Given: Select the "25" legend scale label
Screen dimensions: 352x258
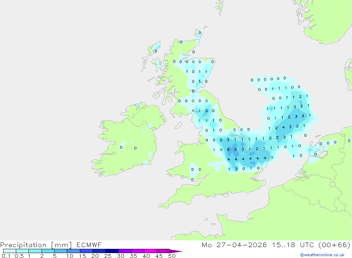Looking at the screenshot, I should click(108, 256).
